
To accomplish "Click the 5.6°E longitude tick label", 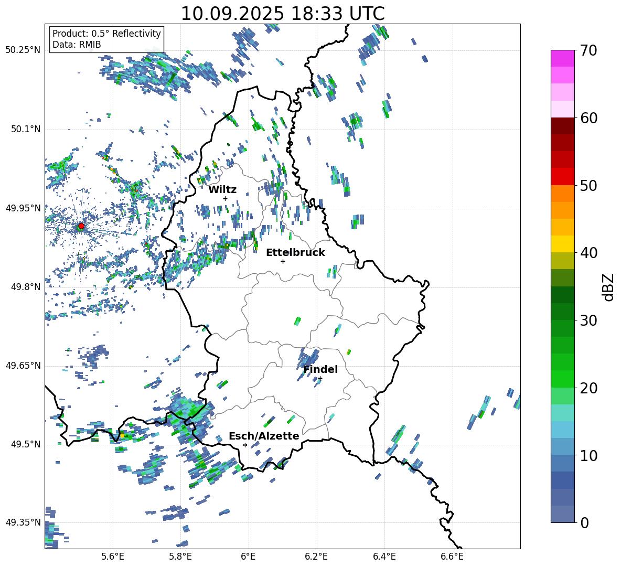I will point(113,557).
